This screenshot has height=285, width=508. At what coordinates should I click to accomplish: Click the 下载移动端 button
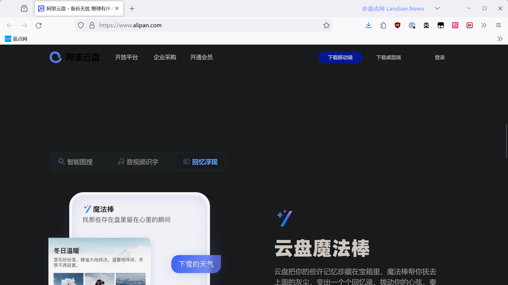pos(340,57)
